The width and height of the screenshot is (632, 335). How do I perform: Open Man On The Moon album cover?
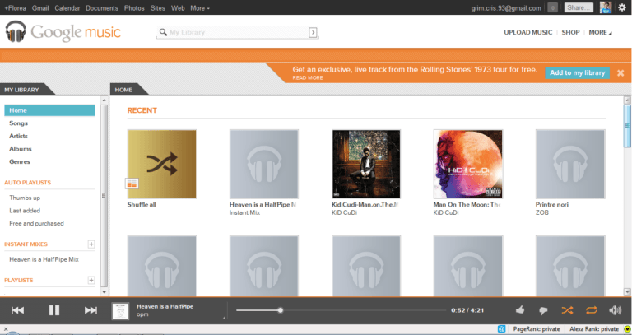click(468, 164)
